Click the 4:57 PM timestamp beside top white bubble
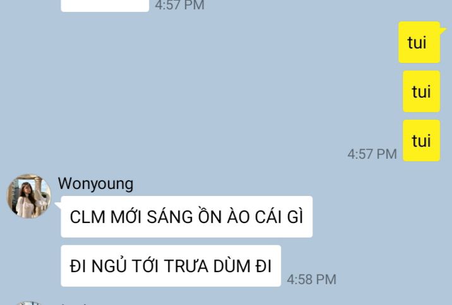The height and width of the screenshot is (305, 452). pos(179,5)
